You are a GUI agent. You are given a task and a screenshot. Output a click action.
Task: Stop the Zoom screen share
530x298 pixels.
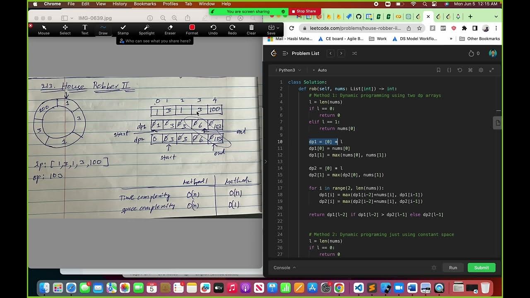pyautogui.click(x=304, y=11)
